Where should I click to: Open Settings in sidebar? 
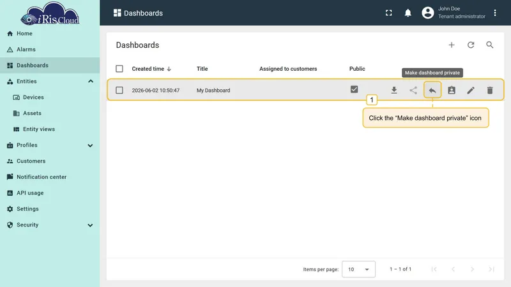pyautogui.click(x=50, y=209)
